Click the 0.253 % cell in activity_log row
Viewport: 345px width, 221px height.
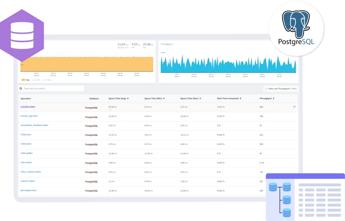pos(221,116)
